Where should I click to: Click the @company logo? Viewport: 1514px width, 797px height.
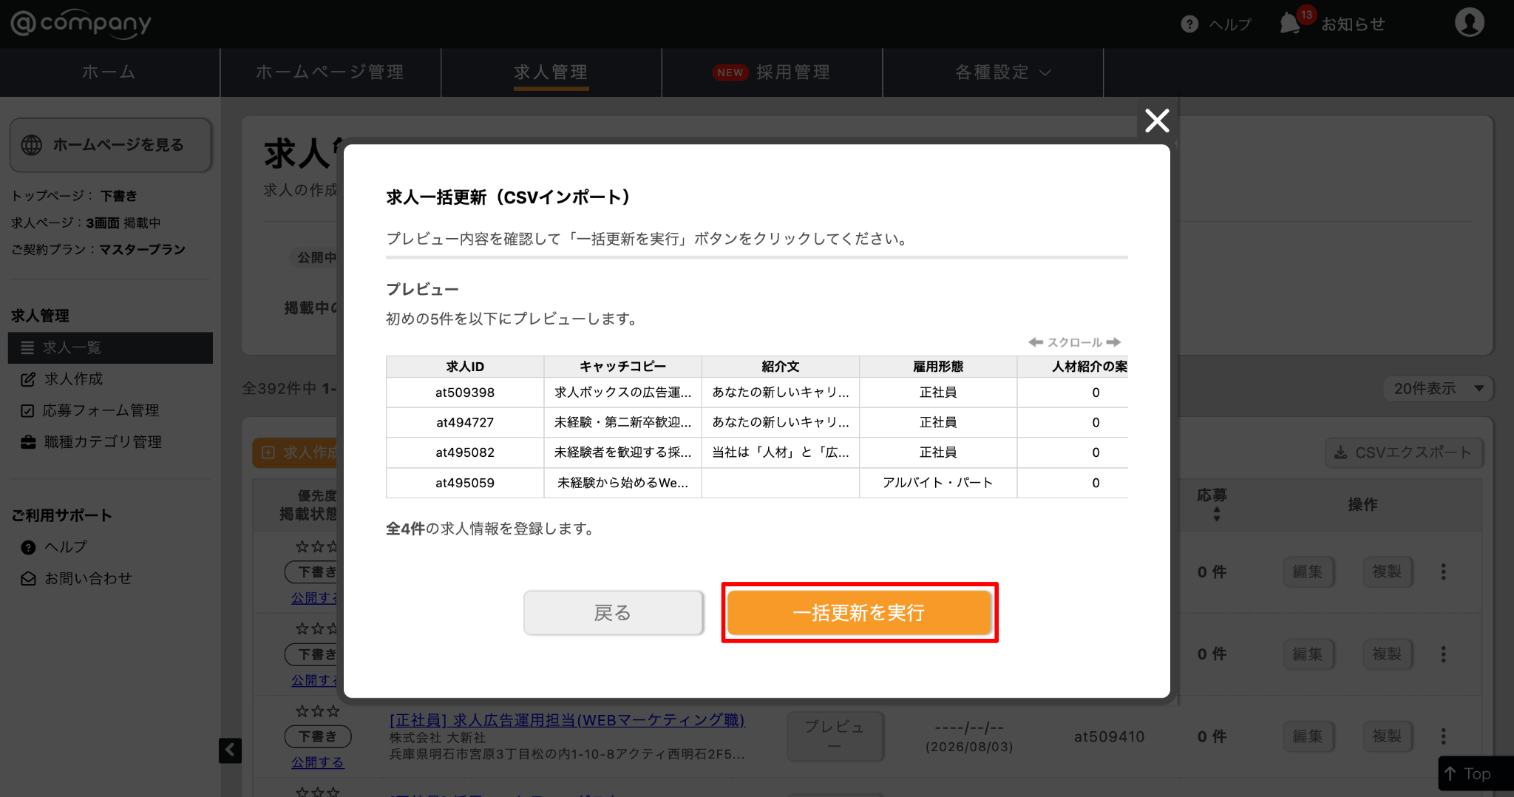[81, 24]
